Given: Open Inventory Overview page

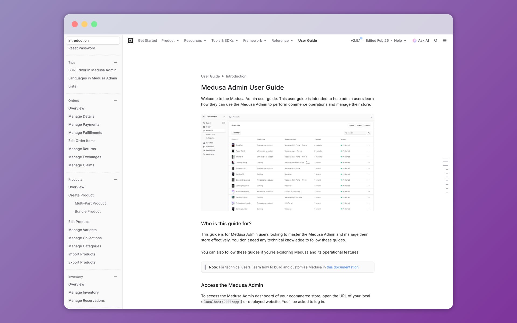Looking at the screenshot, I should point(76,284).
